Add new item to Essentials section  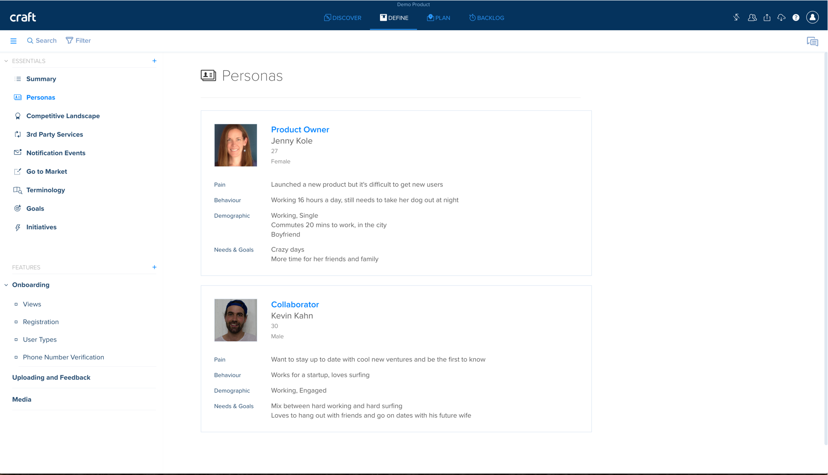tap(154, 61)
